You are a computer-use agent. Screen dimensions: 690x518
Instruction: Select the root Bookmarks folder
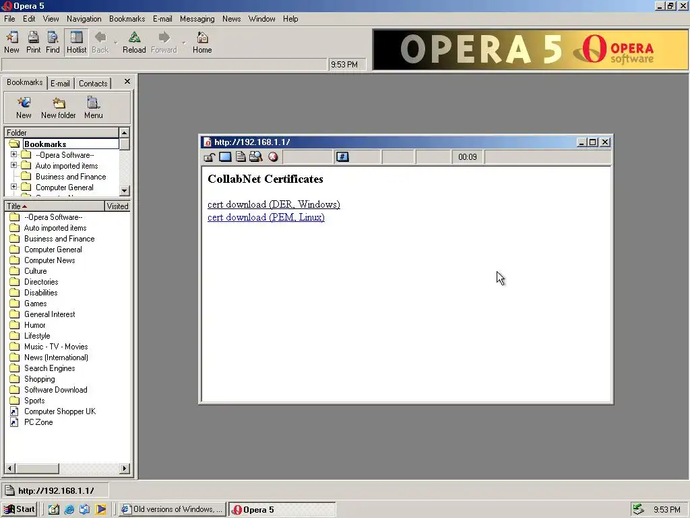45,144
